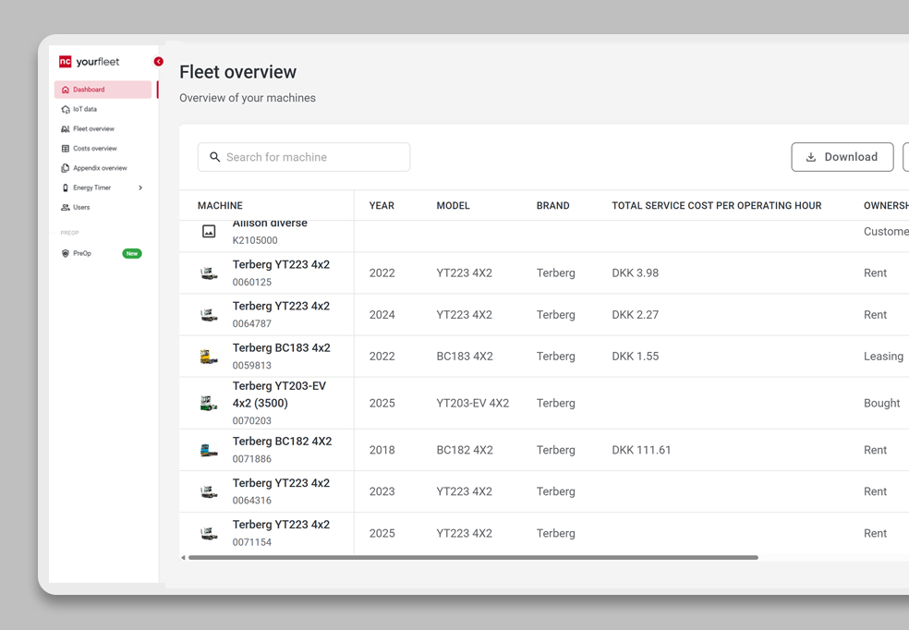Viewport: 909px width, 630px height.
Task: Sort by TOTAL SERVICE COST PER OPERATING HOUR
Action: 717,206
